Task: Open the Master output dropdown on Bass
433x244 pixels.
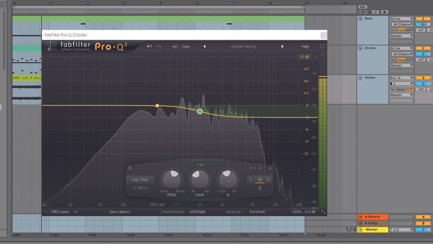Action: (401, 35)
